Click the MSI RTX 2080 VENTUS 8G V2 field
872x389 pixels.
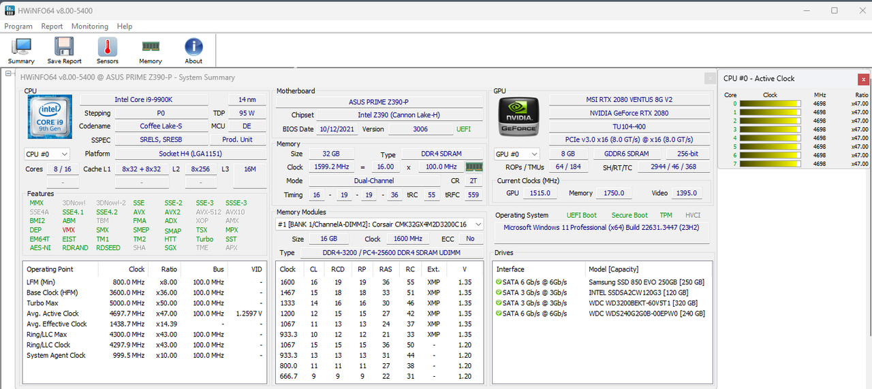coord(629,100)
